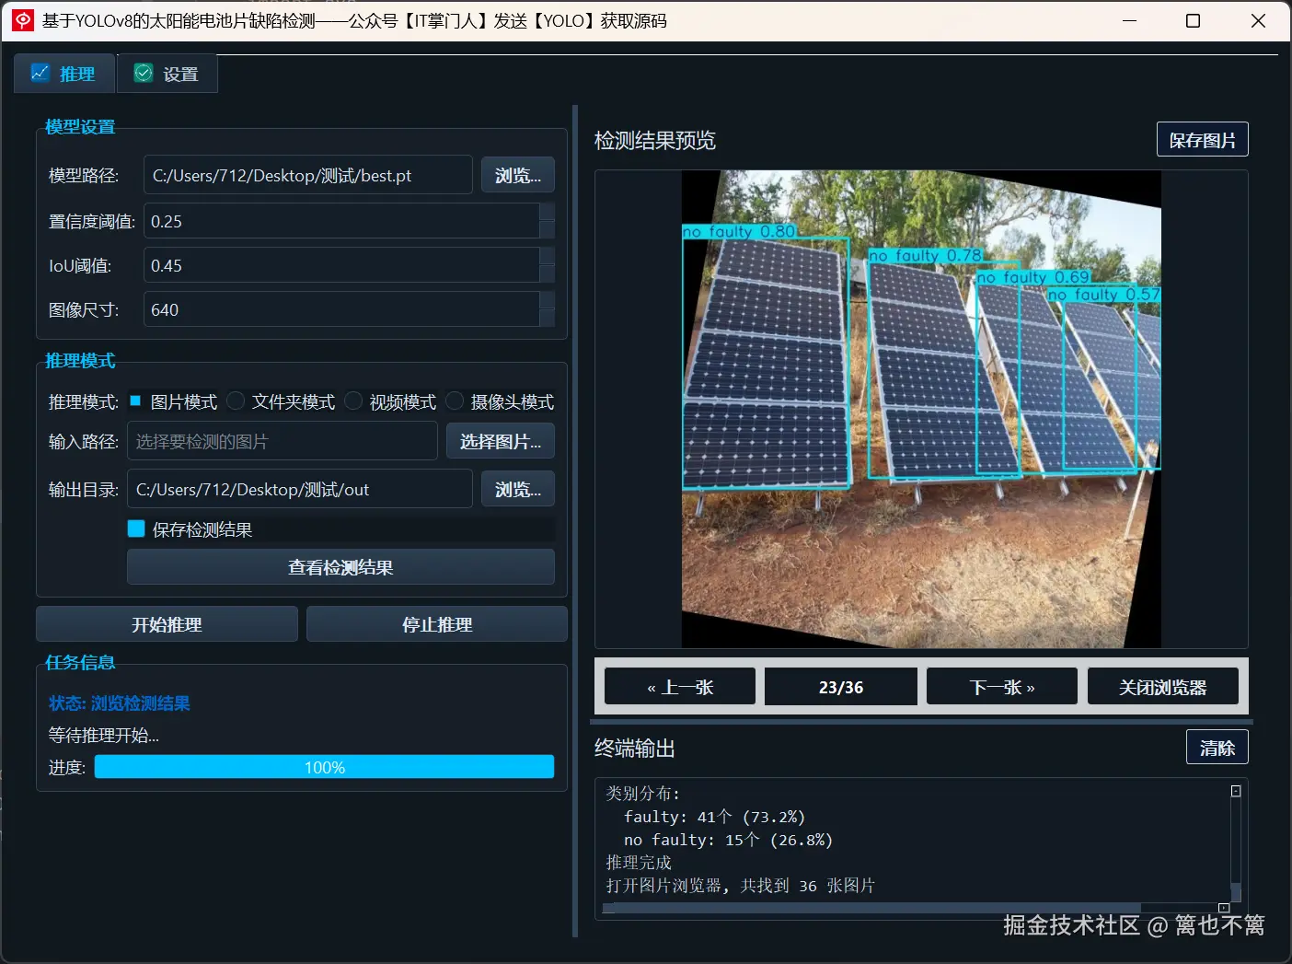The width and height of the screenshot is (1292, 964).
Task: Click the 状态: 浏览检测结果 status text
Action: pyautogui.click(x=120, y=703)
